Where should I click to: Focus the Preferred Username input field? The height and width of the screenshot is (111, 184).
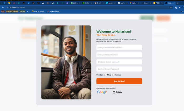pyautogui.click(x=119, y=47)
